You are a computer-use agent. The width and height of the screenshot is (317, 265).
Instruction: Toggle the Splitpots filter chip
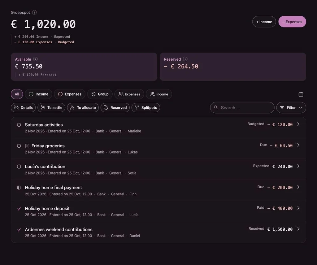tap(146, 107)
